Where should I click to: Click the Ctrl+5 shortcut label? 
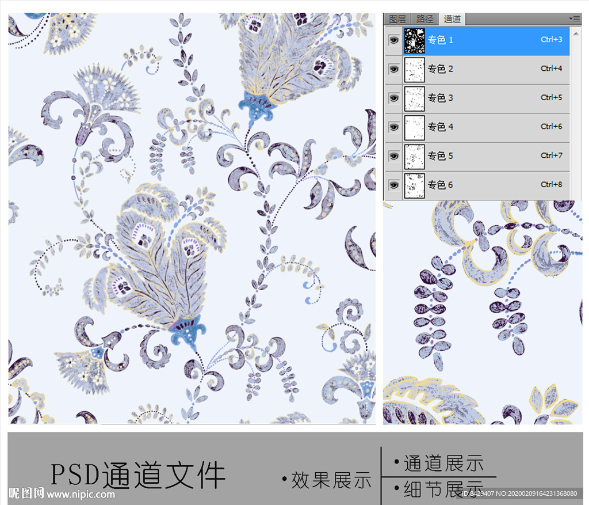tap(551, 97)
